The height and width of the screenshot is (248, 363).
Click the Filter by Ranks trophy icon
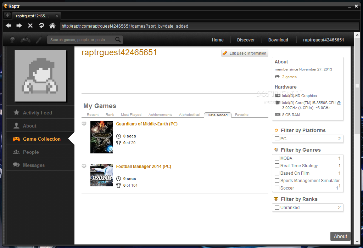click(x=276, y=199)
